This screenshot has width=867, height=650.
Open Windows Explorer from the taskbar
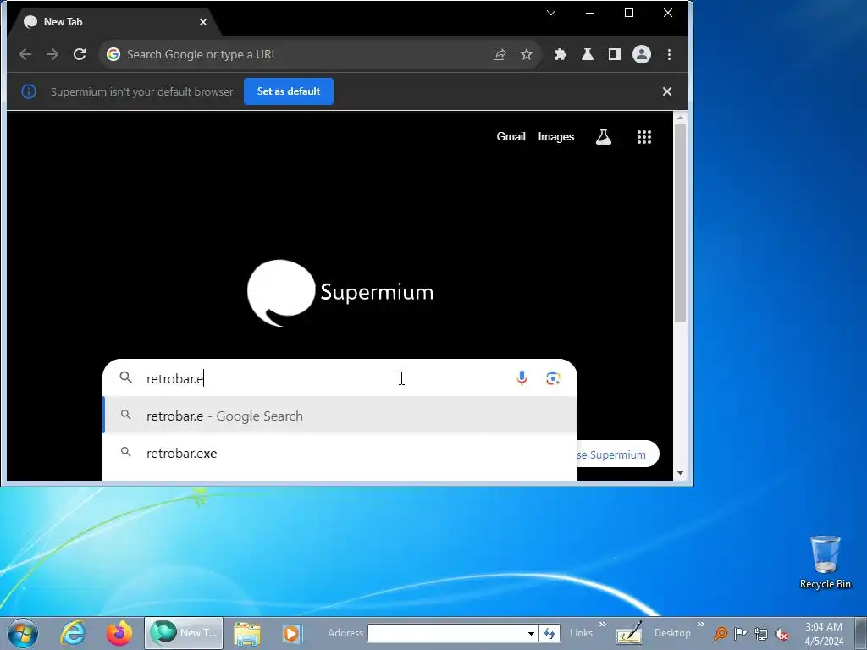(x=246, y=633)
